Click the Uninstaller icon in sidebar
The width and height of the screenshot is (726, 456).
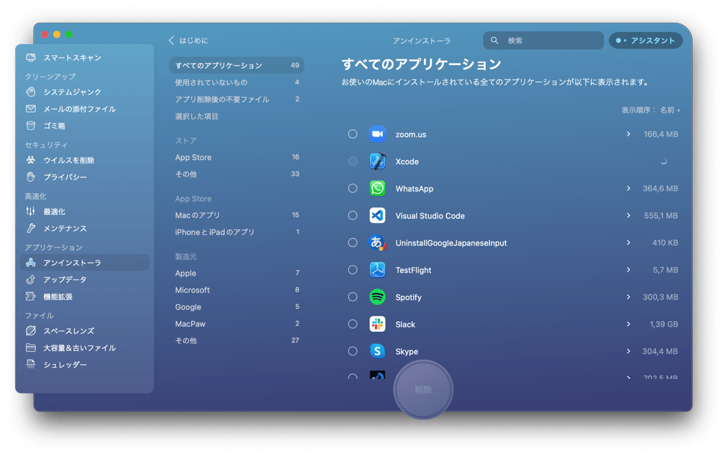(x=31, y=263)
